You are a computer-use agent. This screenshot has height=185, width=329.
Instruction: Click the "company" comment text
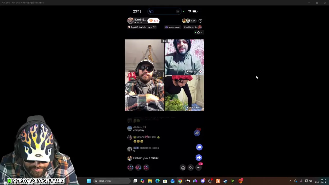139,130
